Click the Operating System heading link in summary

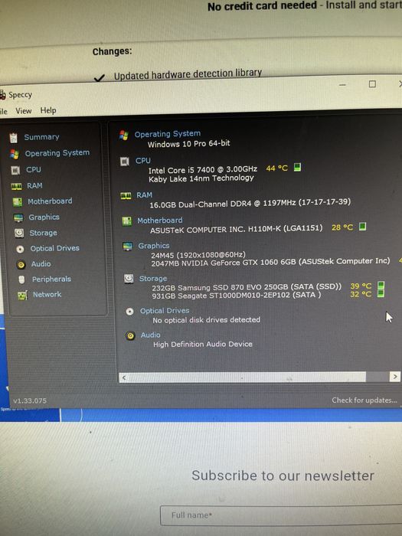click(168, 134)
